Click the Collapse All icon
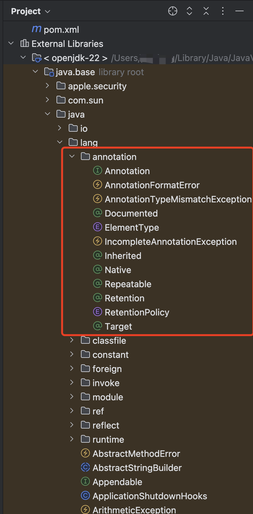Viewport: 253px width, 514px height. (x=206, y=11)
